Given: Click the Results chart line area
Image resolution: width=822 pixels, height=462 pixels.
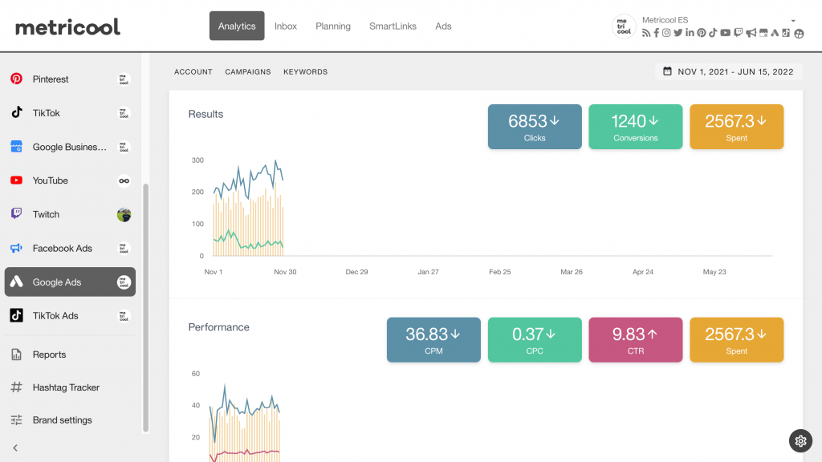Looking at the screenshot, I should point(248,209).
